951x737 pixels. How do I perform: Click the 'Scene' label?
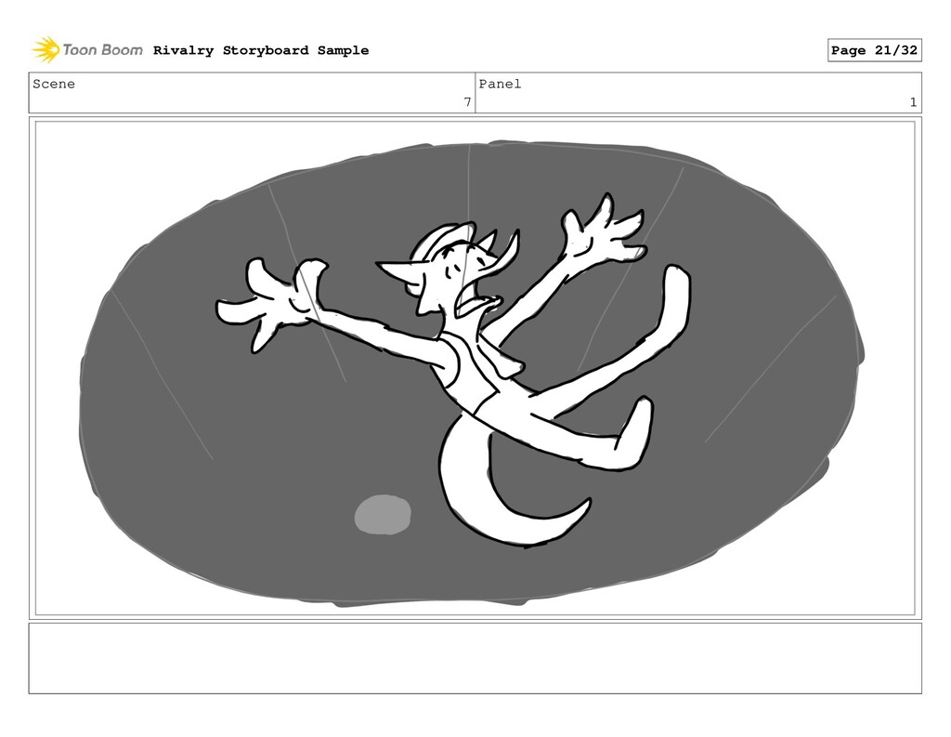tap(54, 84)
